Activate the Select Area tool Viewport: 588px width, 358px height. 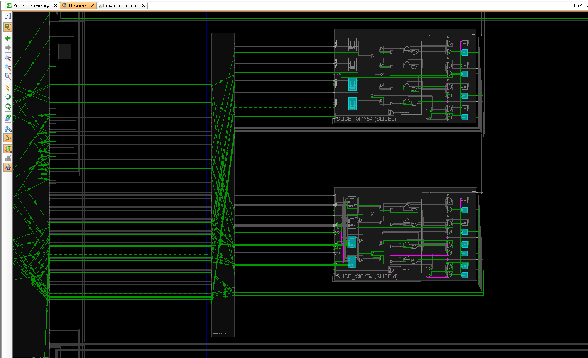(x=7, y=88)
